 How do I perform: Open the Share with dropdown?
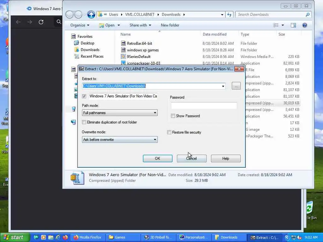140,25
